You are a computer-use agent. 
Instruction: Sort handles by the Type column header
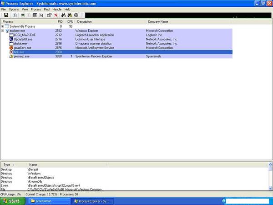click(x=7, y=164)
